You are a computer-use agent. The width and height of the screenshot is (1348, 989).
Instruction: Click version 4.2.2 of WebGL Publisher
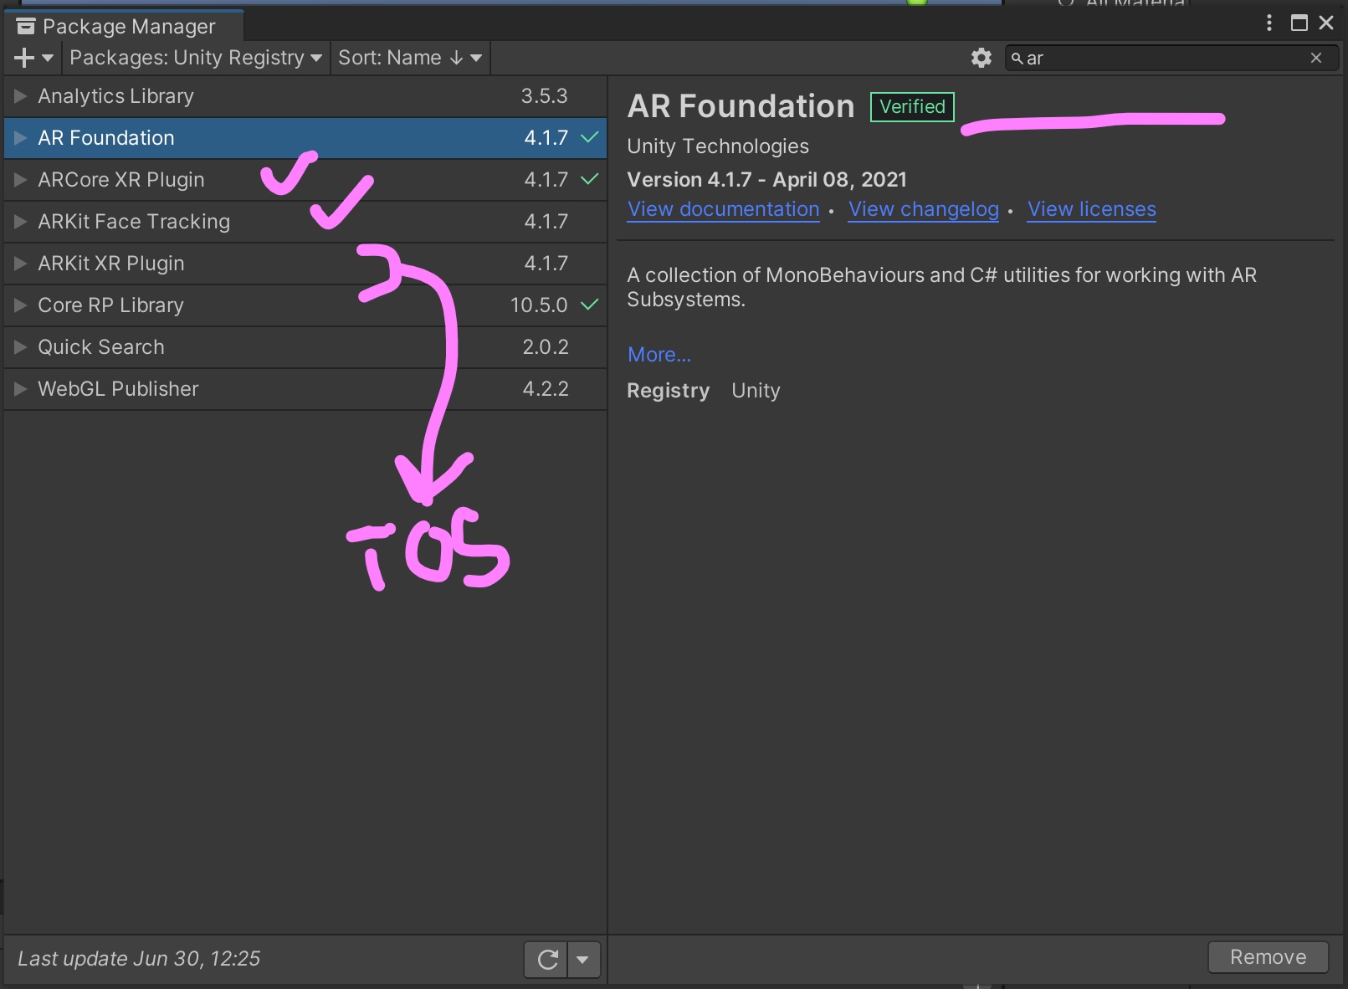(x=546, y=389)
